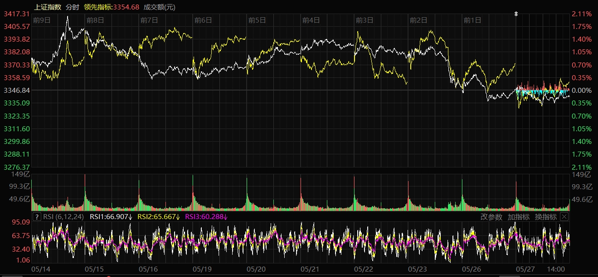This screenshot has height=277, width=598.
Task: Click the 3346.84 baseline price label
Action: pos(16,91)
